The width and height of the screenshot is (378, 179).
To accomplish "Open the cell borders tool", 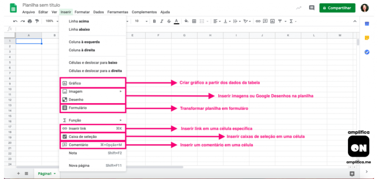I will coord(194,21).
